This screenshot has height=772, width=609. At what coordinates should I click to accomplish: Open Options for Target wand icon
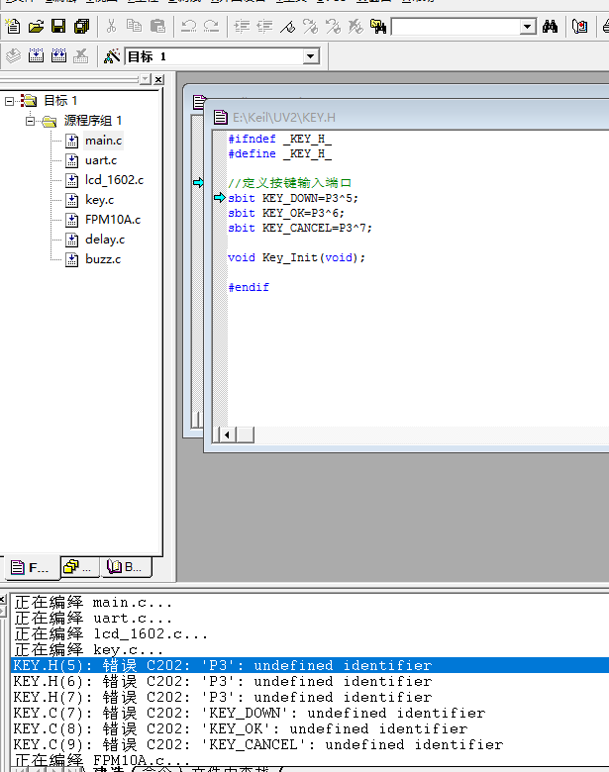[x=112, y=56]
